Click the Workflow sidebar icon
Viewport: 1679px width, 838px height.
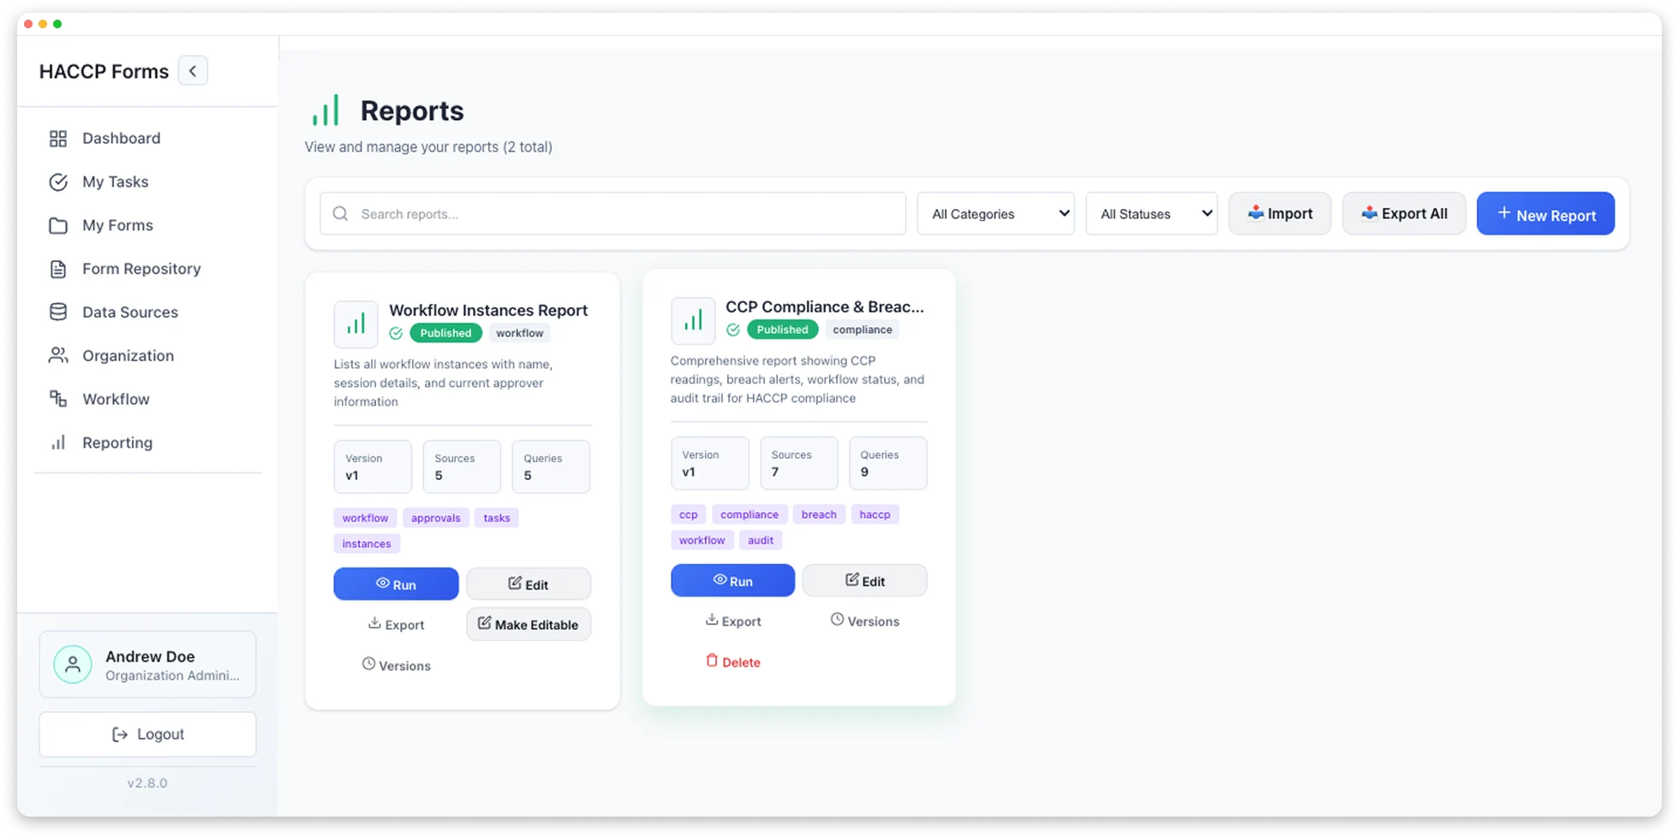[58, 399]
